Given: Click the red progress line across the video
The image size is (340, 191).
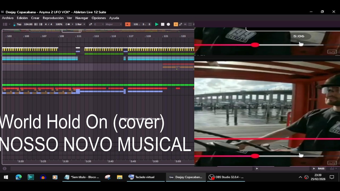Looking at the screenshot, I should pyautogui.click(x=267, y=139).
